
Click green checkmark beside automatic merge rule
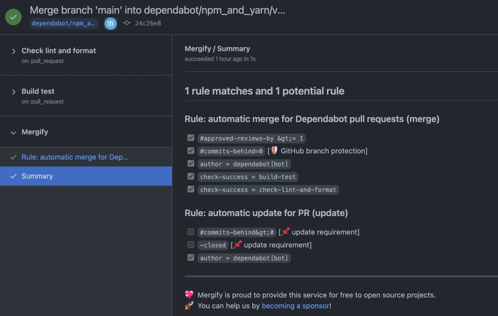tap(13, 157)
